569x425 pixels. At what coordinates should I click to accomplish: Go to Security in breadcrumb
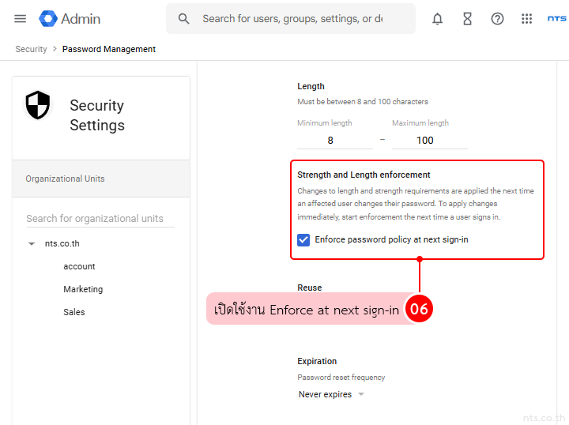32,49
